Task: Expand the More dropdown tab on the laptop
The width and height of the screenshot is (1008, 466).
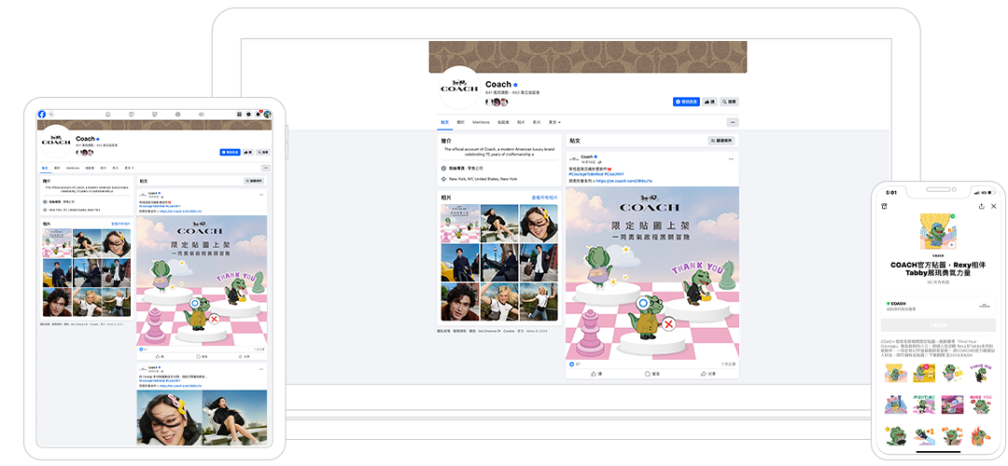Action: click(x=554, y=122)
